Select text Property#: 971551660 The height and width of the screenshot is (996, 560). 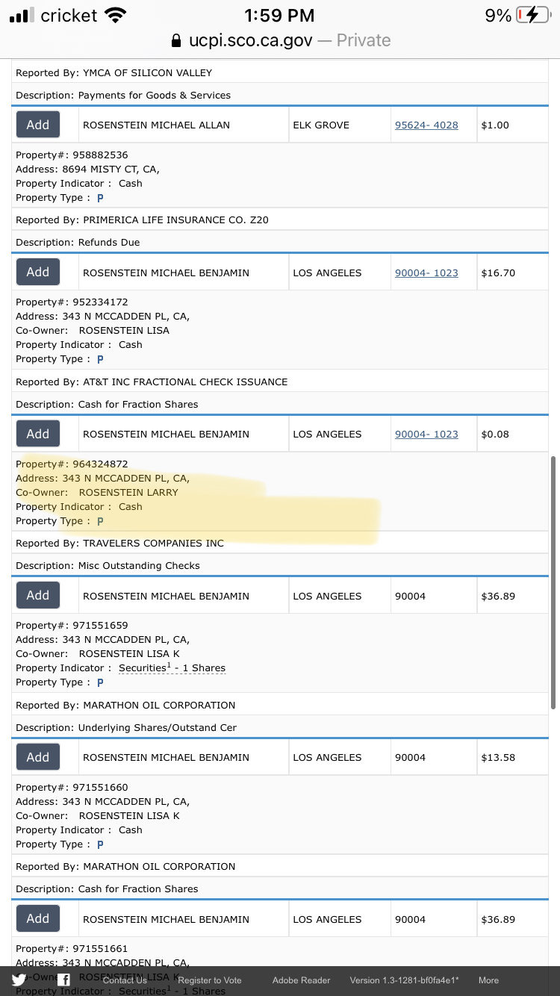[72, 787]
